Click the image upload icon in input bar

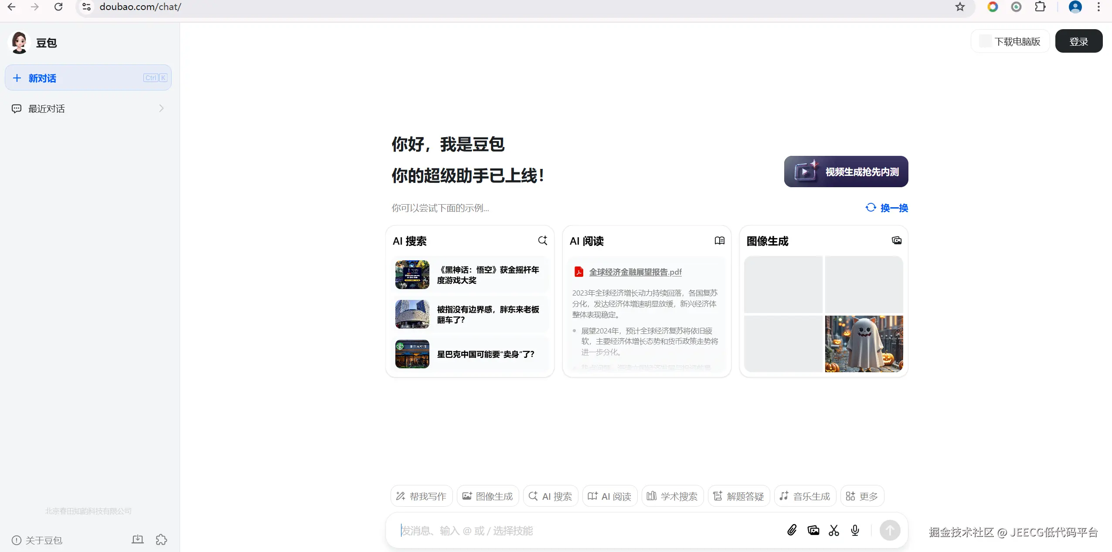813,530
